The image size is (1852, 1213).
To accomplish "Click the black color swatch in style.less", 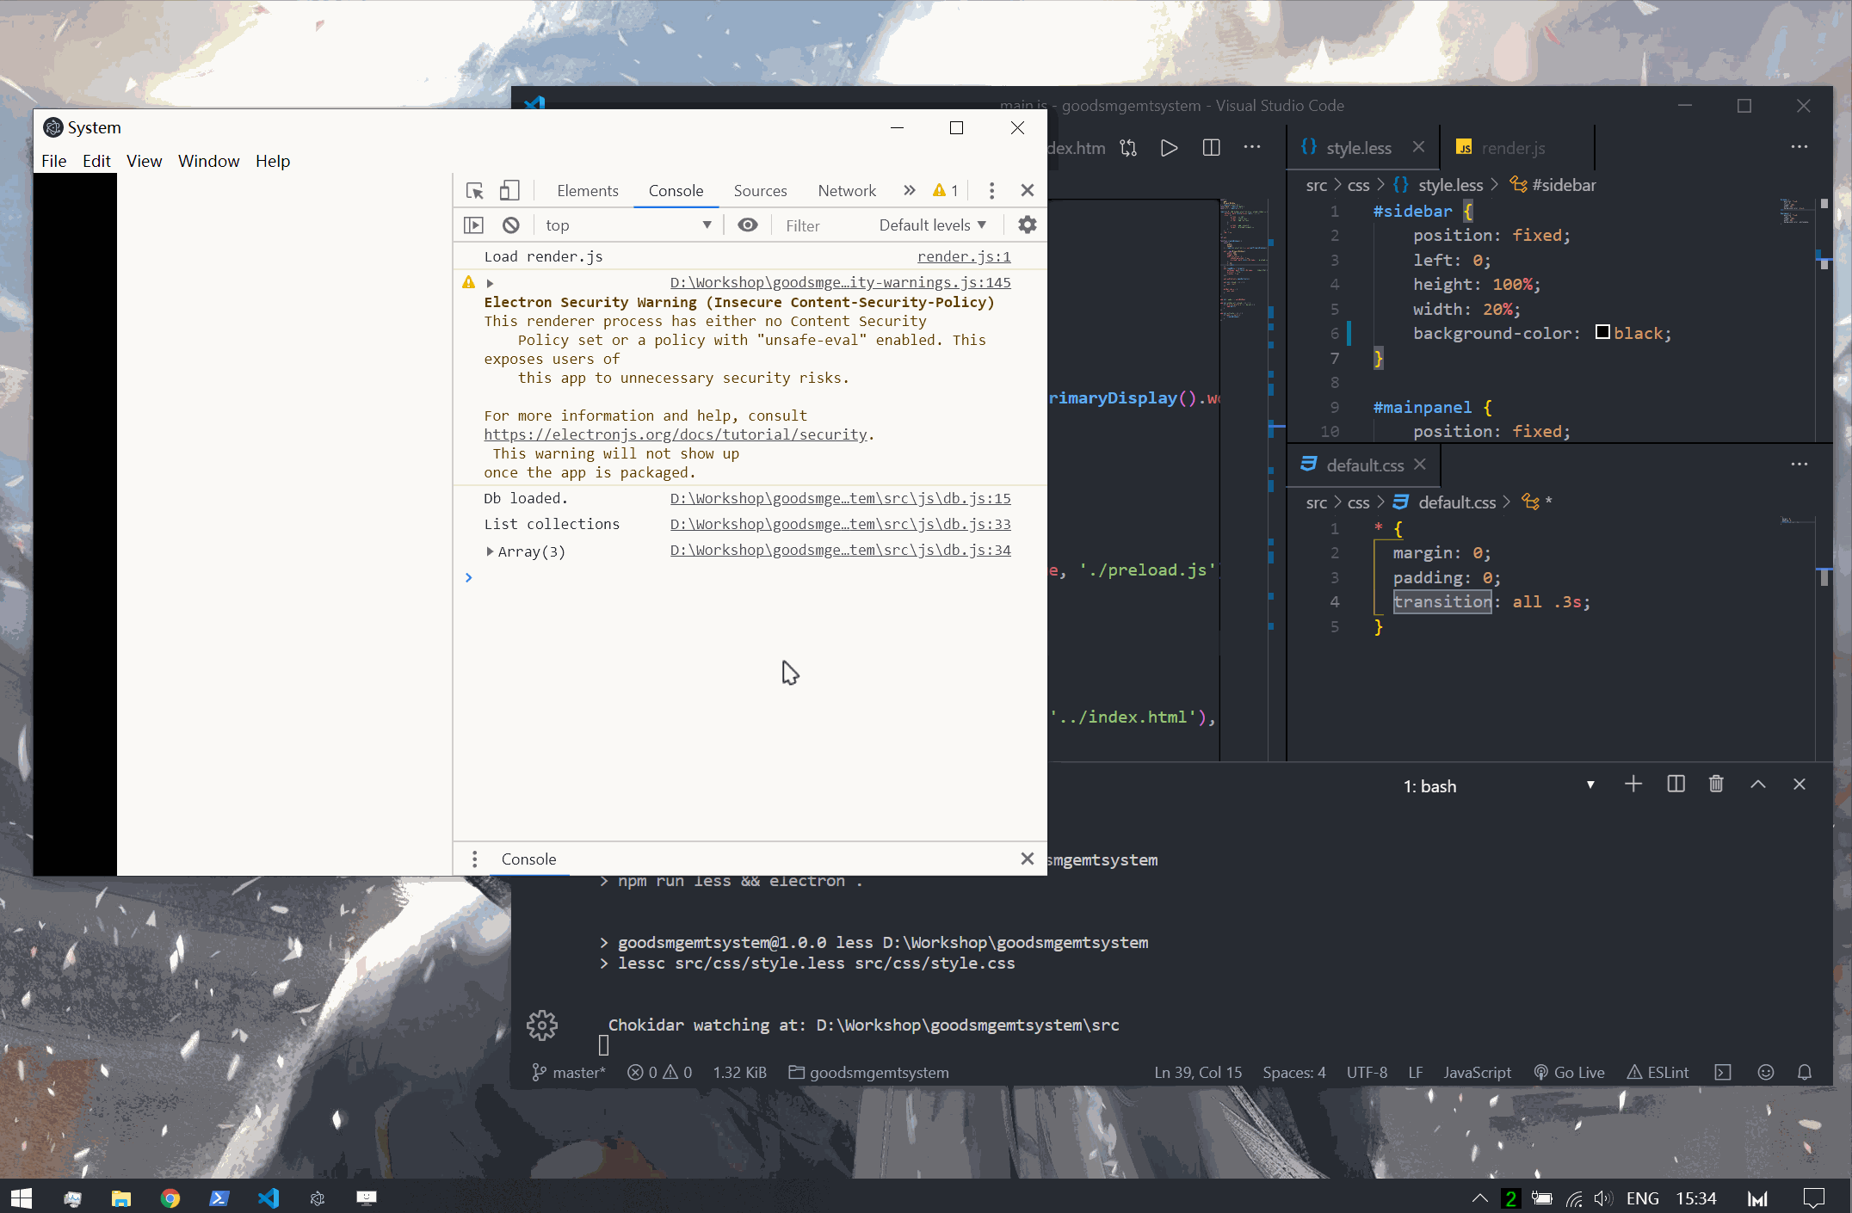I will (x=1602, y=333).
